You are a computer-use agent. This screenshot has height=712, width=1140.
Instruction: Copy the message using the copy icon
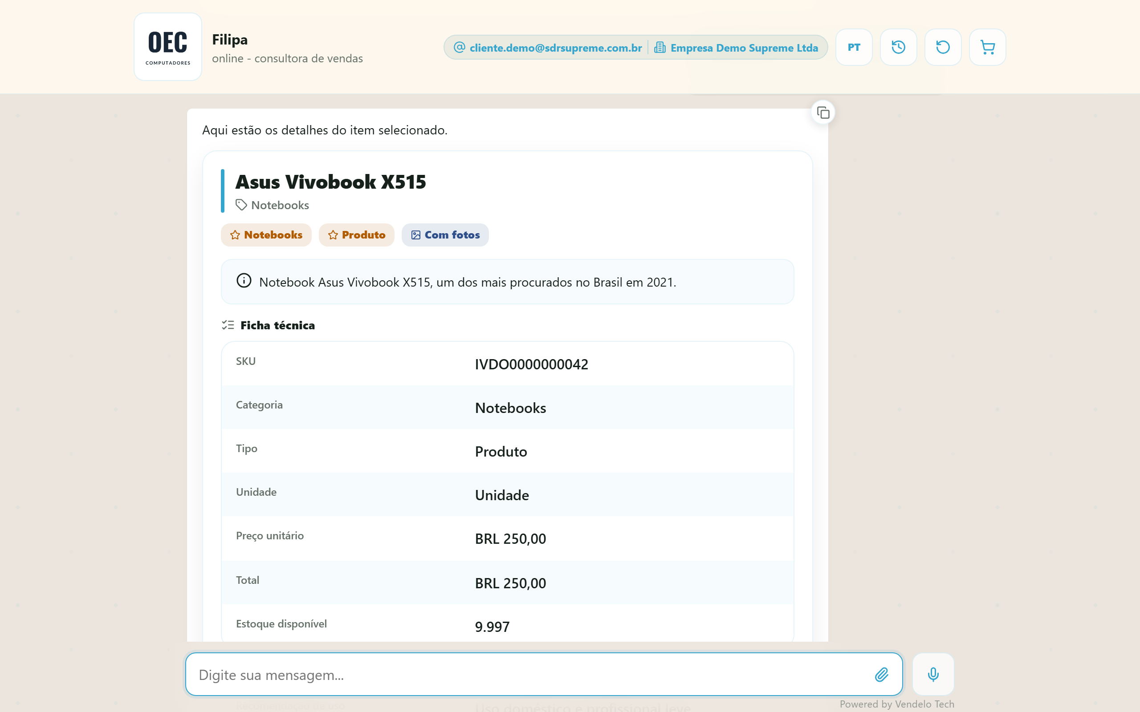point(823,113)
